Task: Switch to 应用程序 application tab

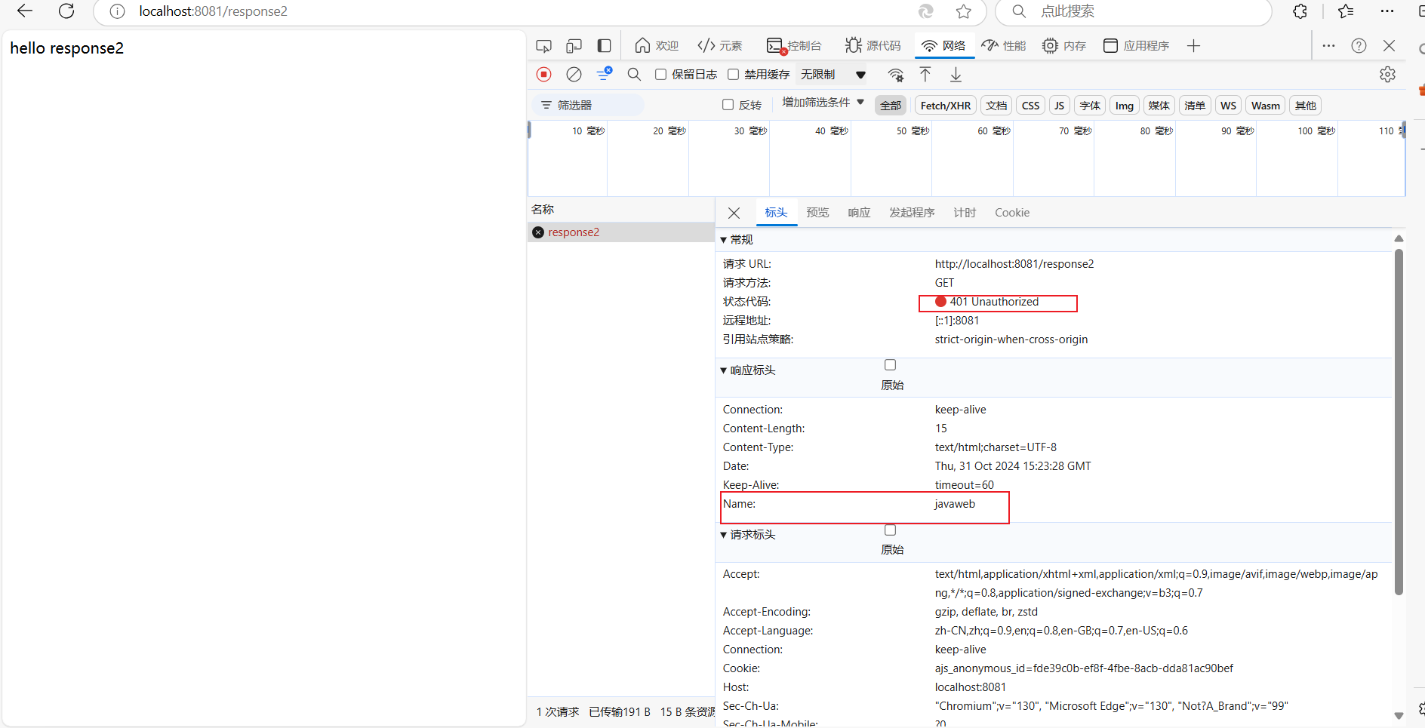Action: (1137, 46)
